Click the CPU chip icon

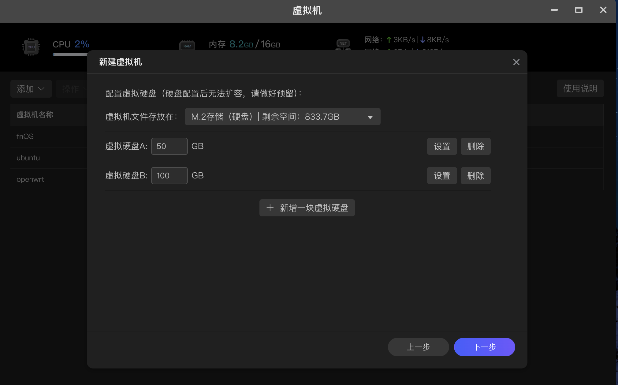tap(31, 47)
